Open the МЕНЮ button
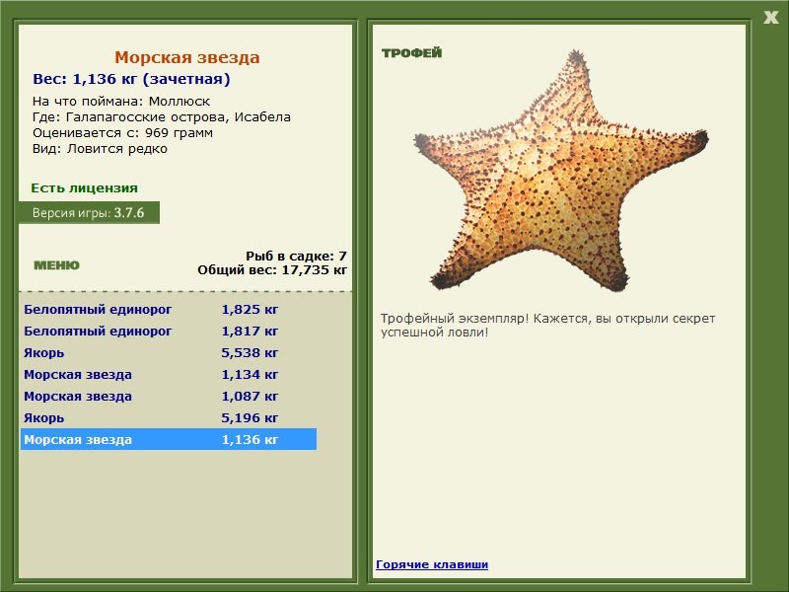The image size is (789, 592). (56, 265)
